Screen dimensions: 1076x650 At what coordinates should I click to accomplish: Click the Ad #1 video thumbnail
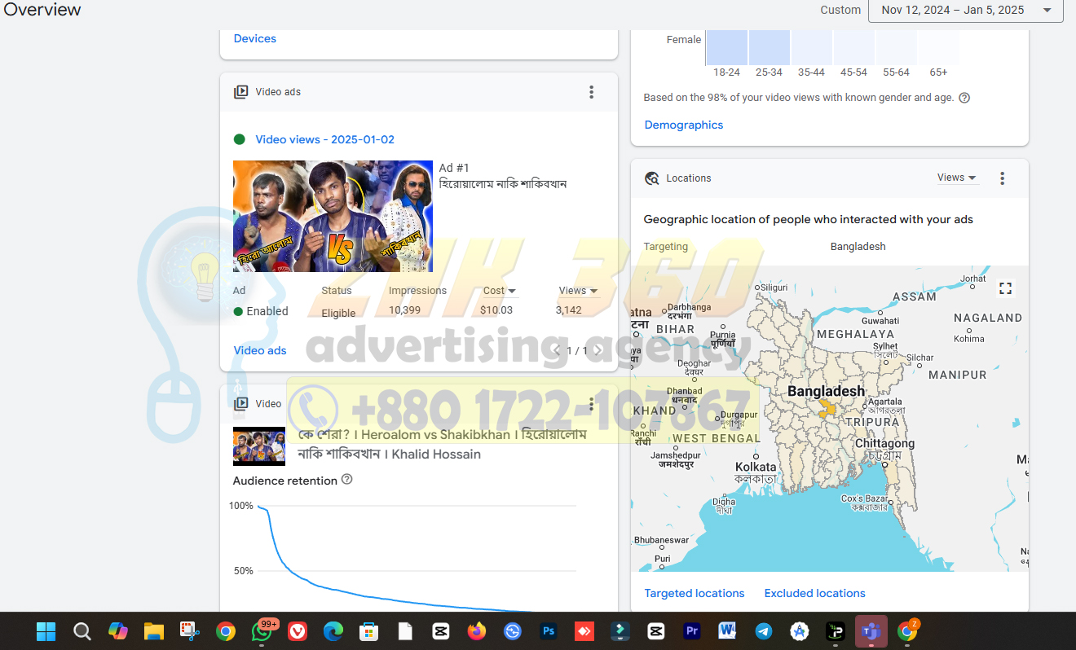click(333, 216)
